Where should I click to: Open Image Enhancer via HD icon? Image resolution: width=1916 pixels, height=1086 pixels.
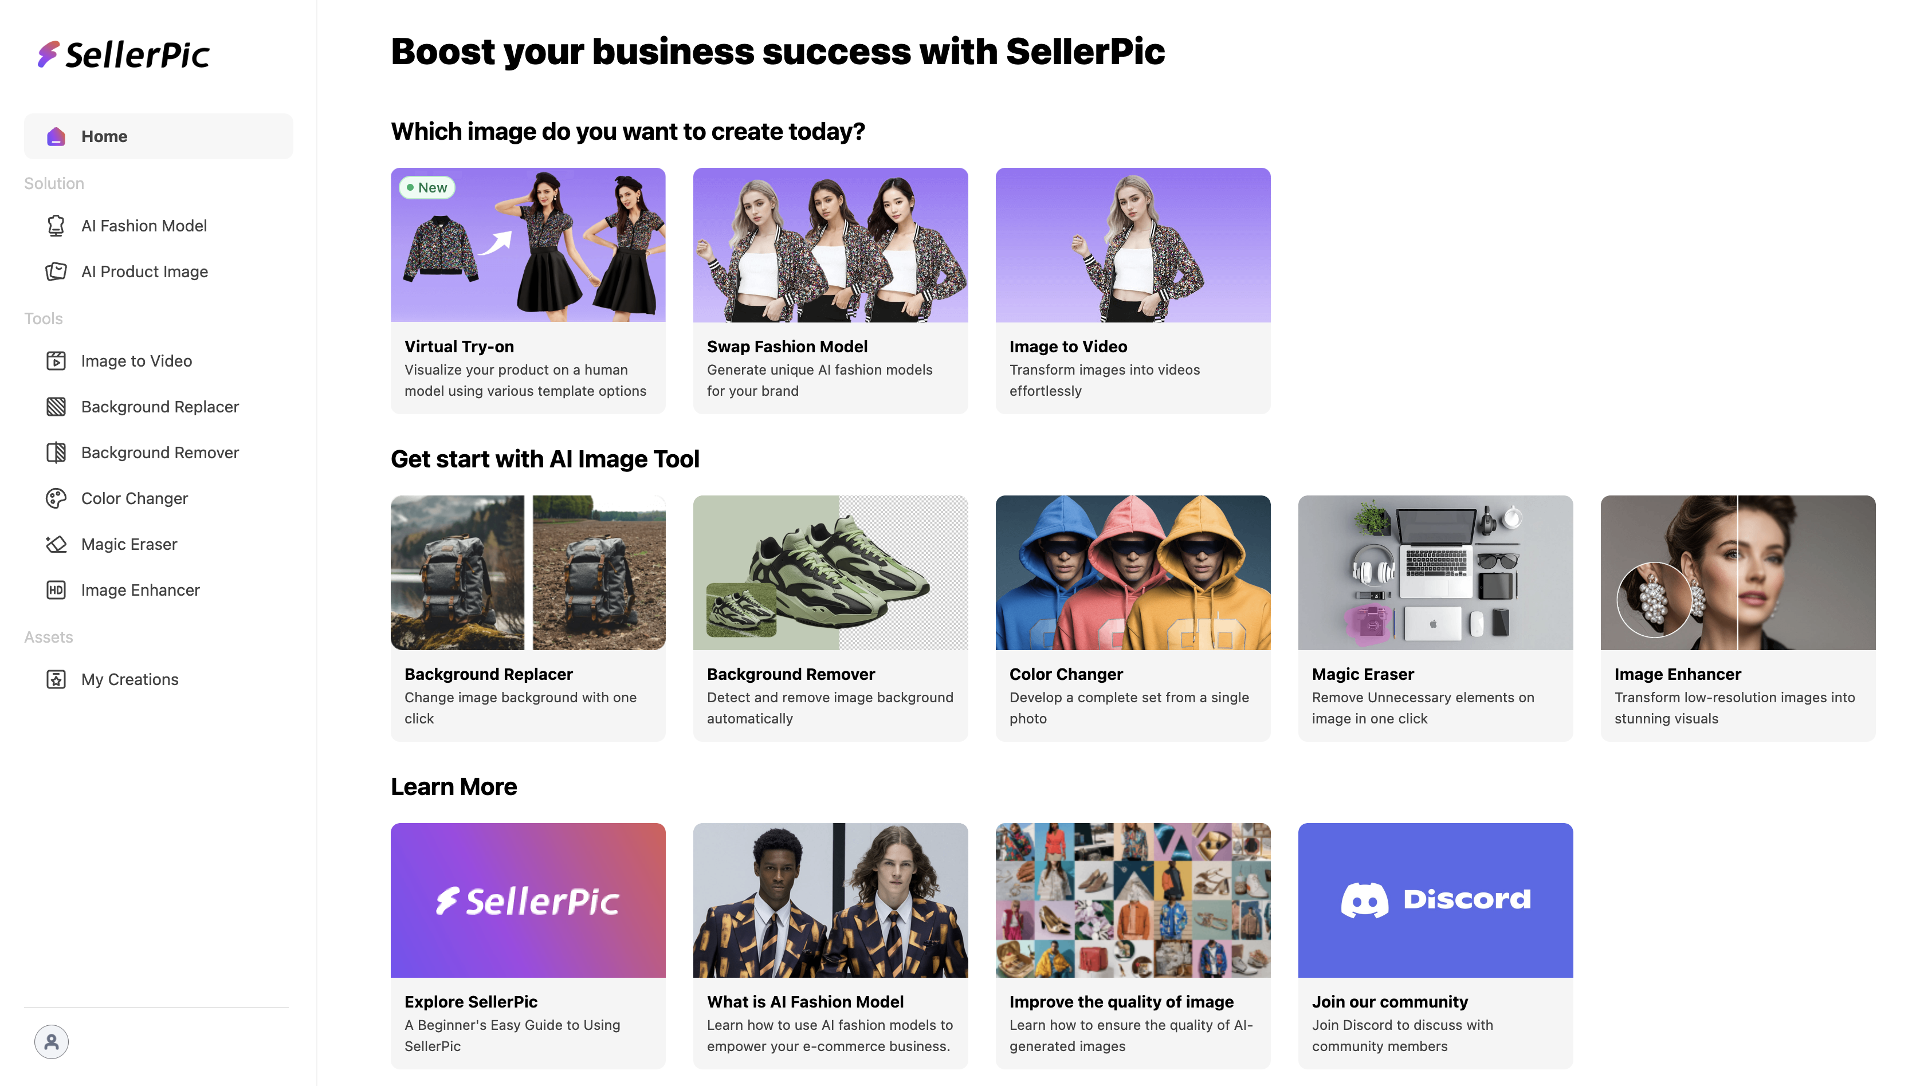pyautogui.click(x=56, y=590)
